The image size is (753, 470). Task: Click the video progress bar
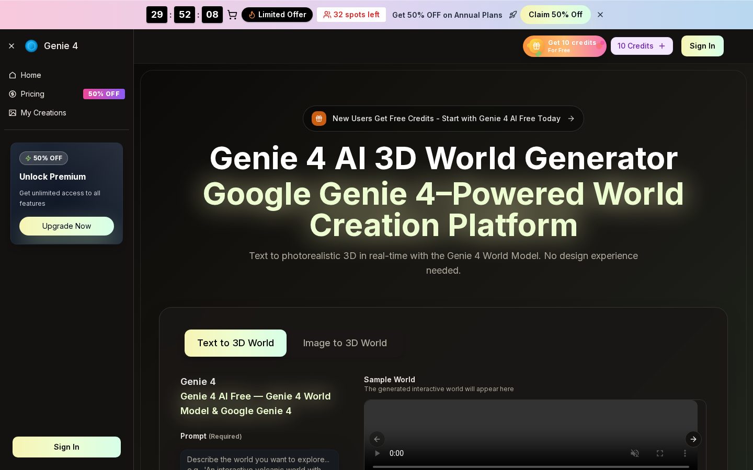point(531,466)
